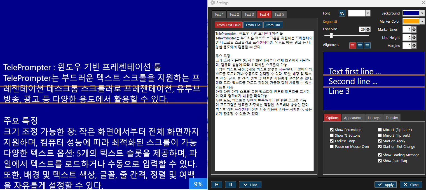Viewport: 426px width, 190px height.
Task: Close the Settings window with the X
Action: (x=423, y=3)
